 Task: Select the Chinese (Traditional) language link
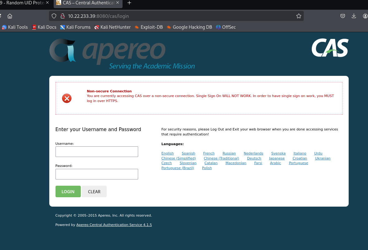pos(221,158)
